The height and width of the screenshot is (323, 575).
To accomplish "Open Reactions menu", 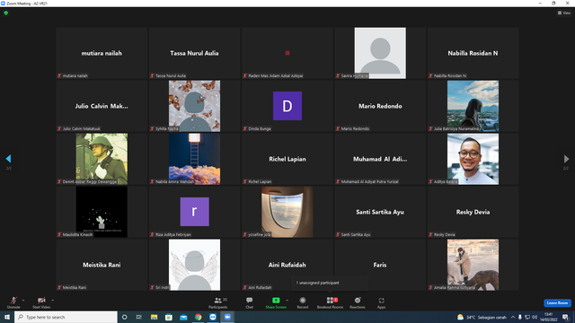I will 358,302.
